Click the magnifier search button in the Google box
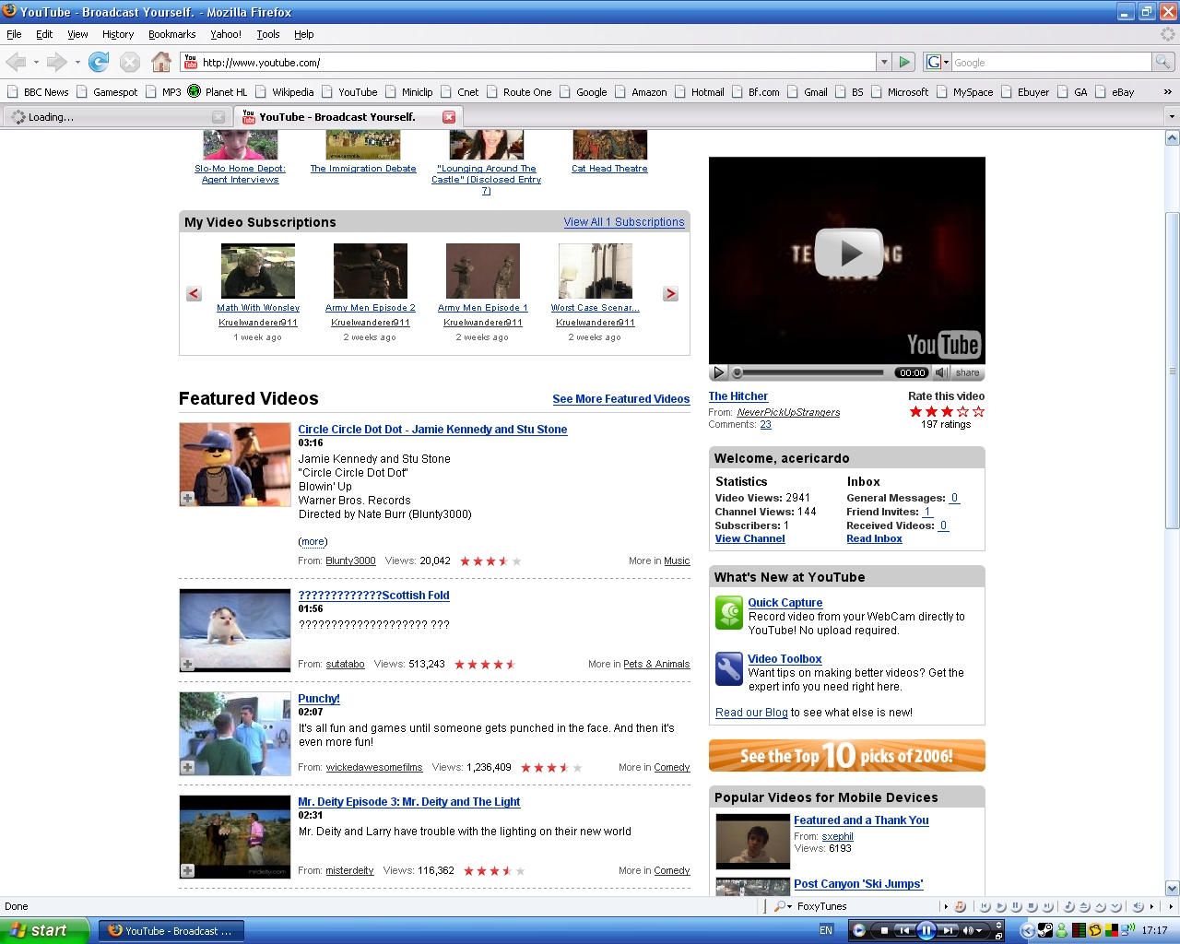Image resolution: width=1180 pixels, height=944 pixels. 1163,62
